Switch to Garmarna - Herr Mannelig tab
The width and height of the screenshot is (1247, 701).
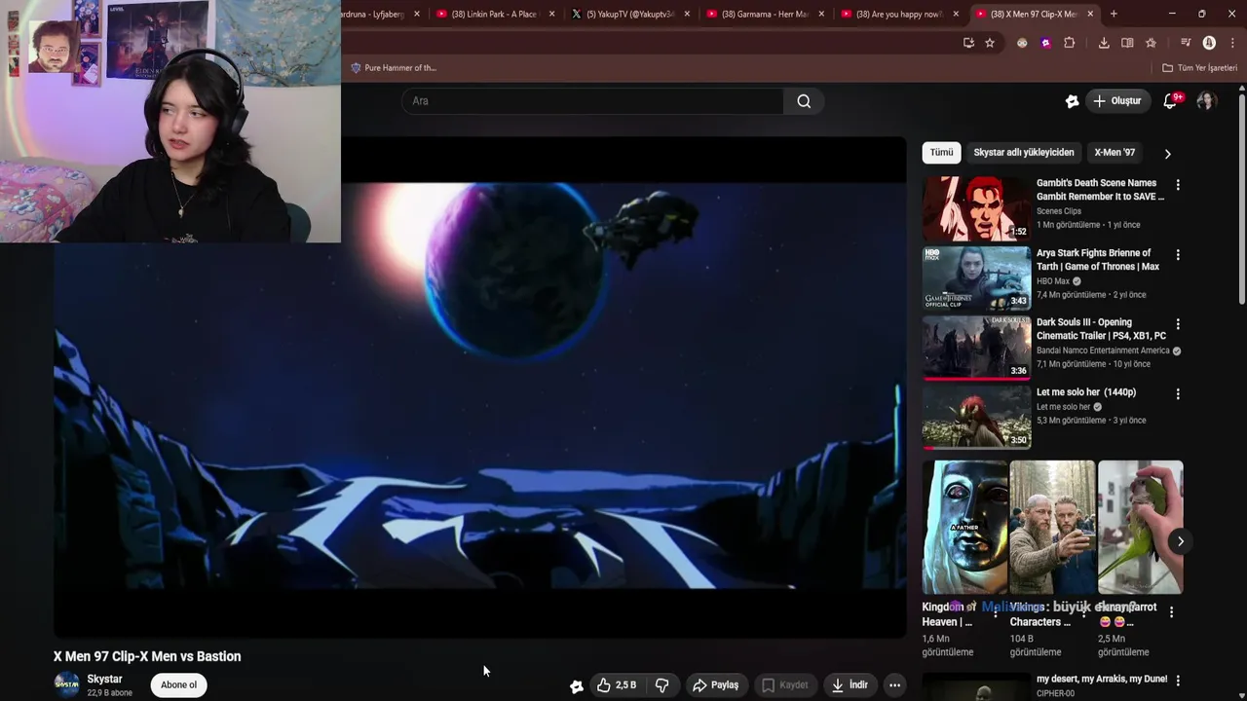tap(765, 14)
